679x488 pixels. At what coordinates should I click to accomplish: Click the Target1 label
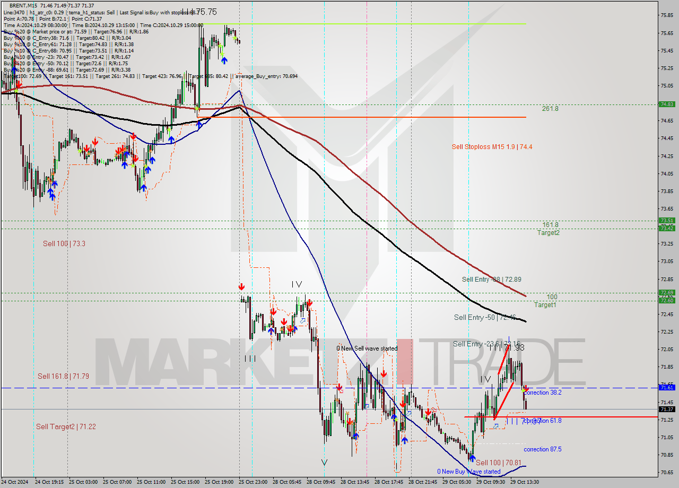545,305
